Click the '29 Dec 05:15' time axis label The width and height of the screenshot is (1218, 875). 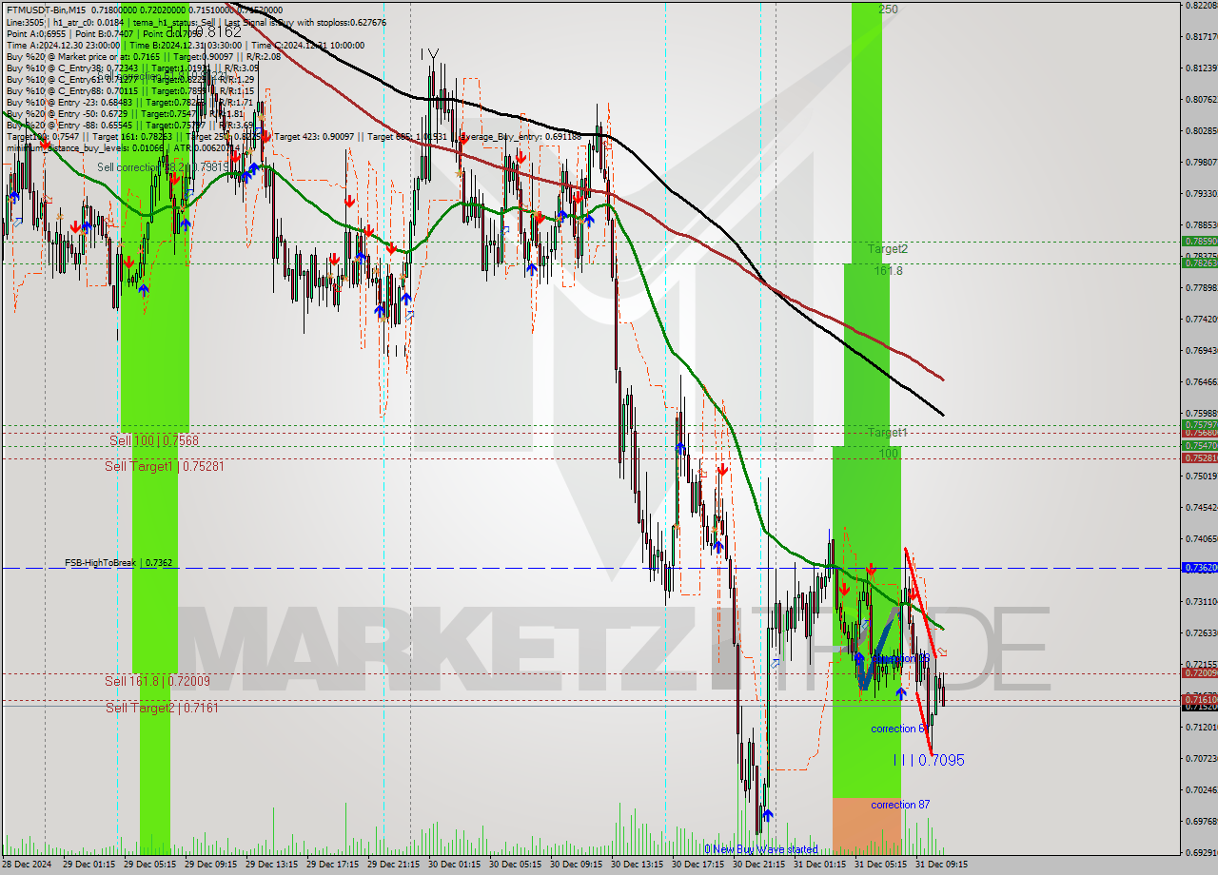149,865
